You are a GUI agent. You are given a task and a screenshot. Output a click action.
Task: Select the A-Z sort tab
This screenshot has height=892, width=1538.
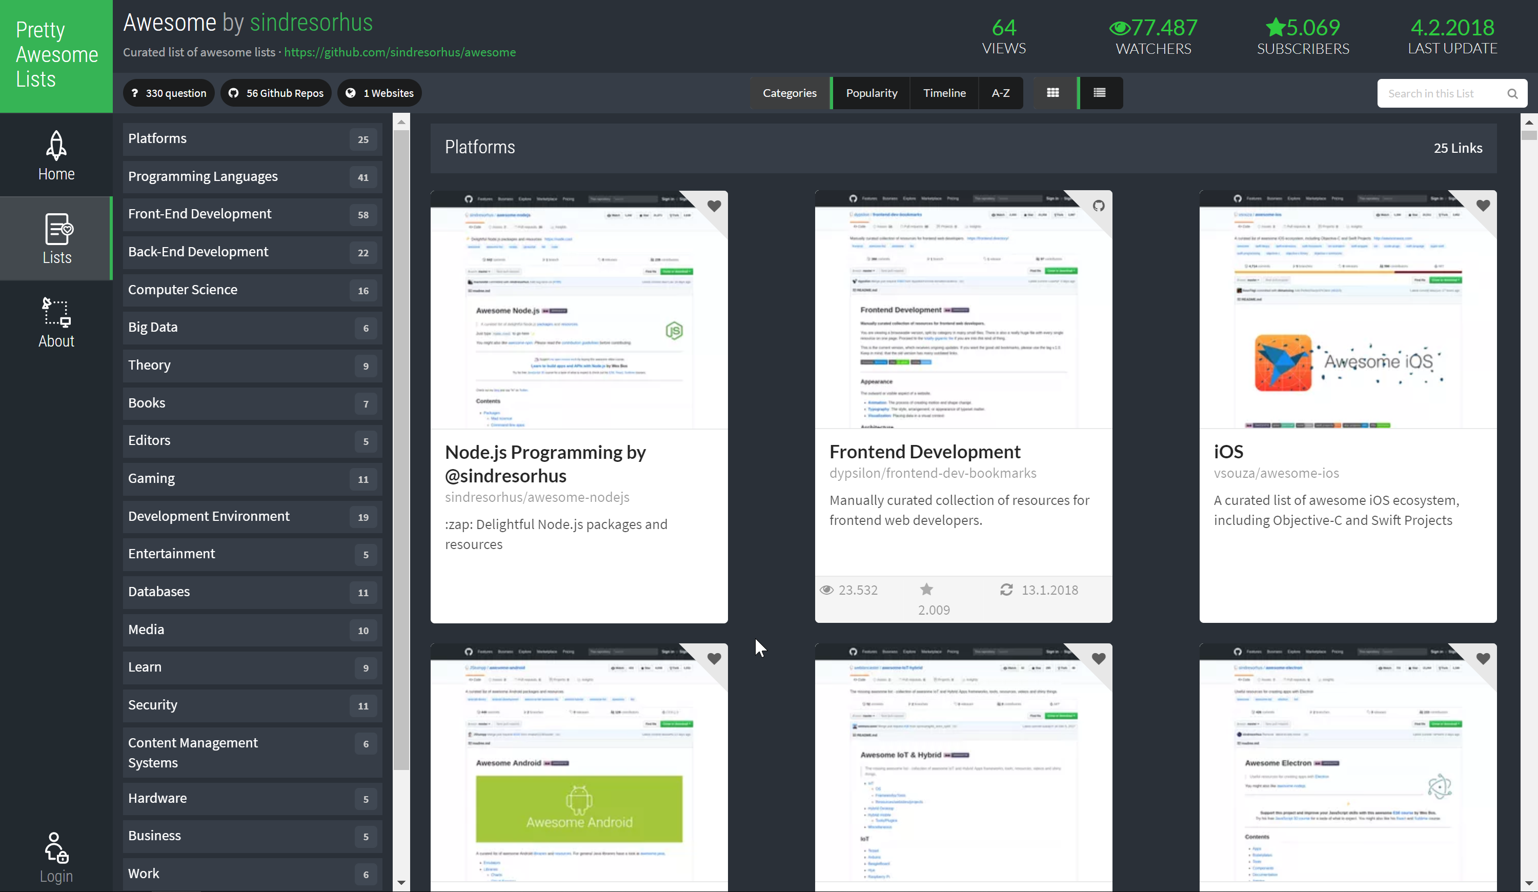pyautogui.click(x=1000, y=93)
